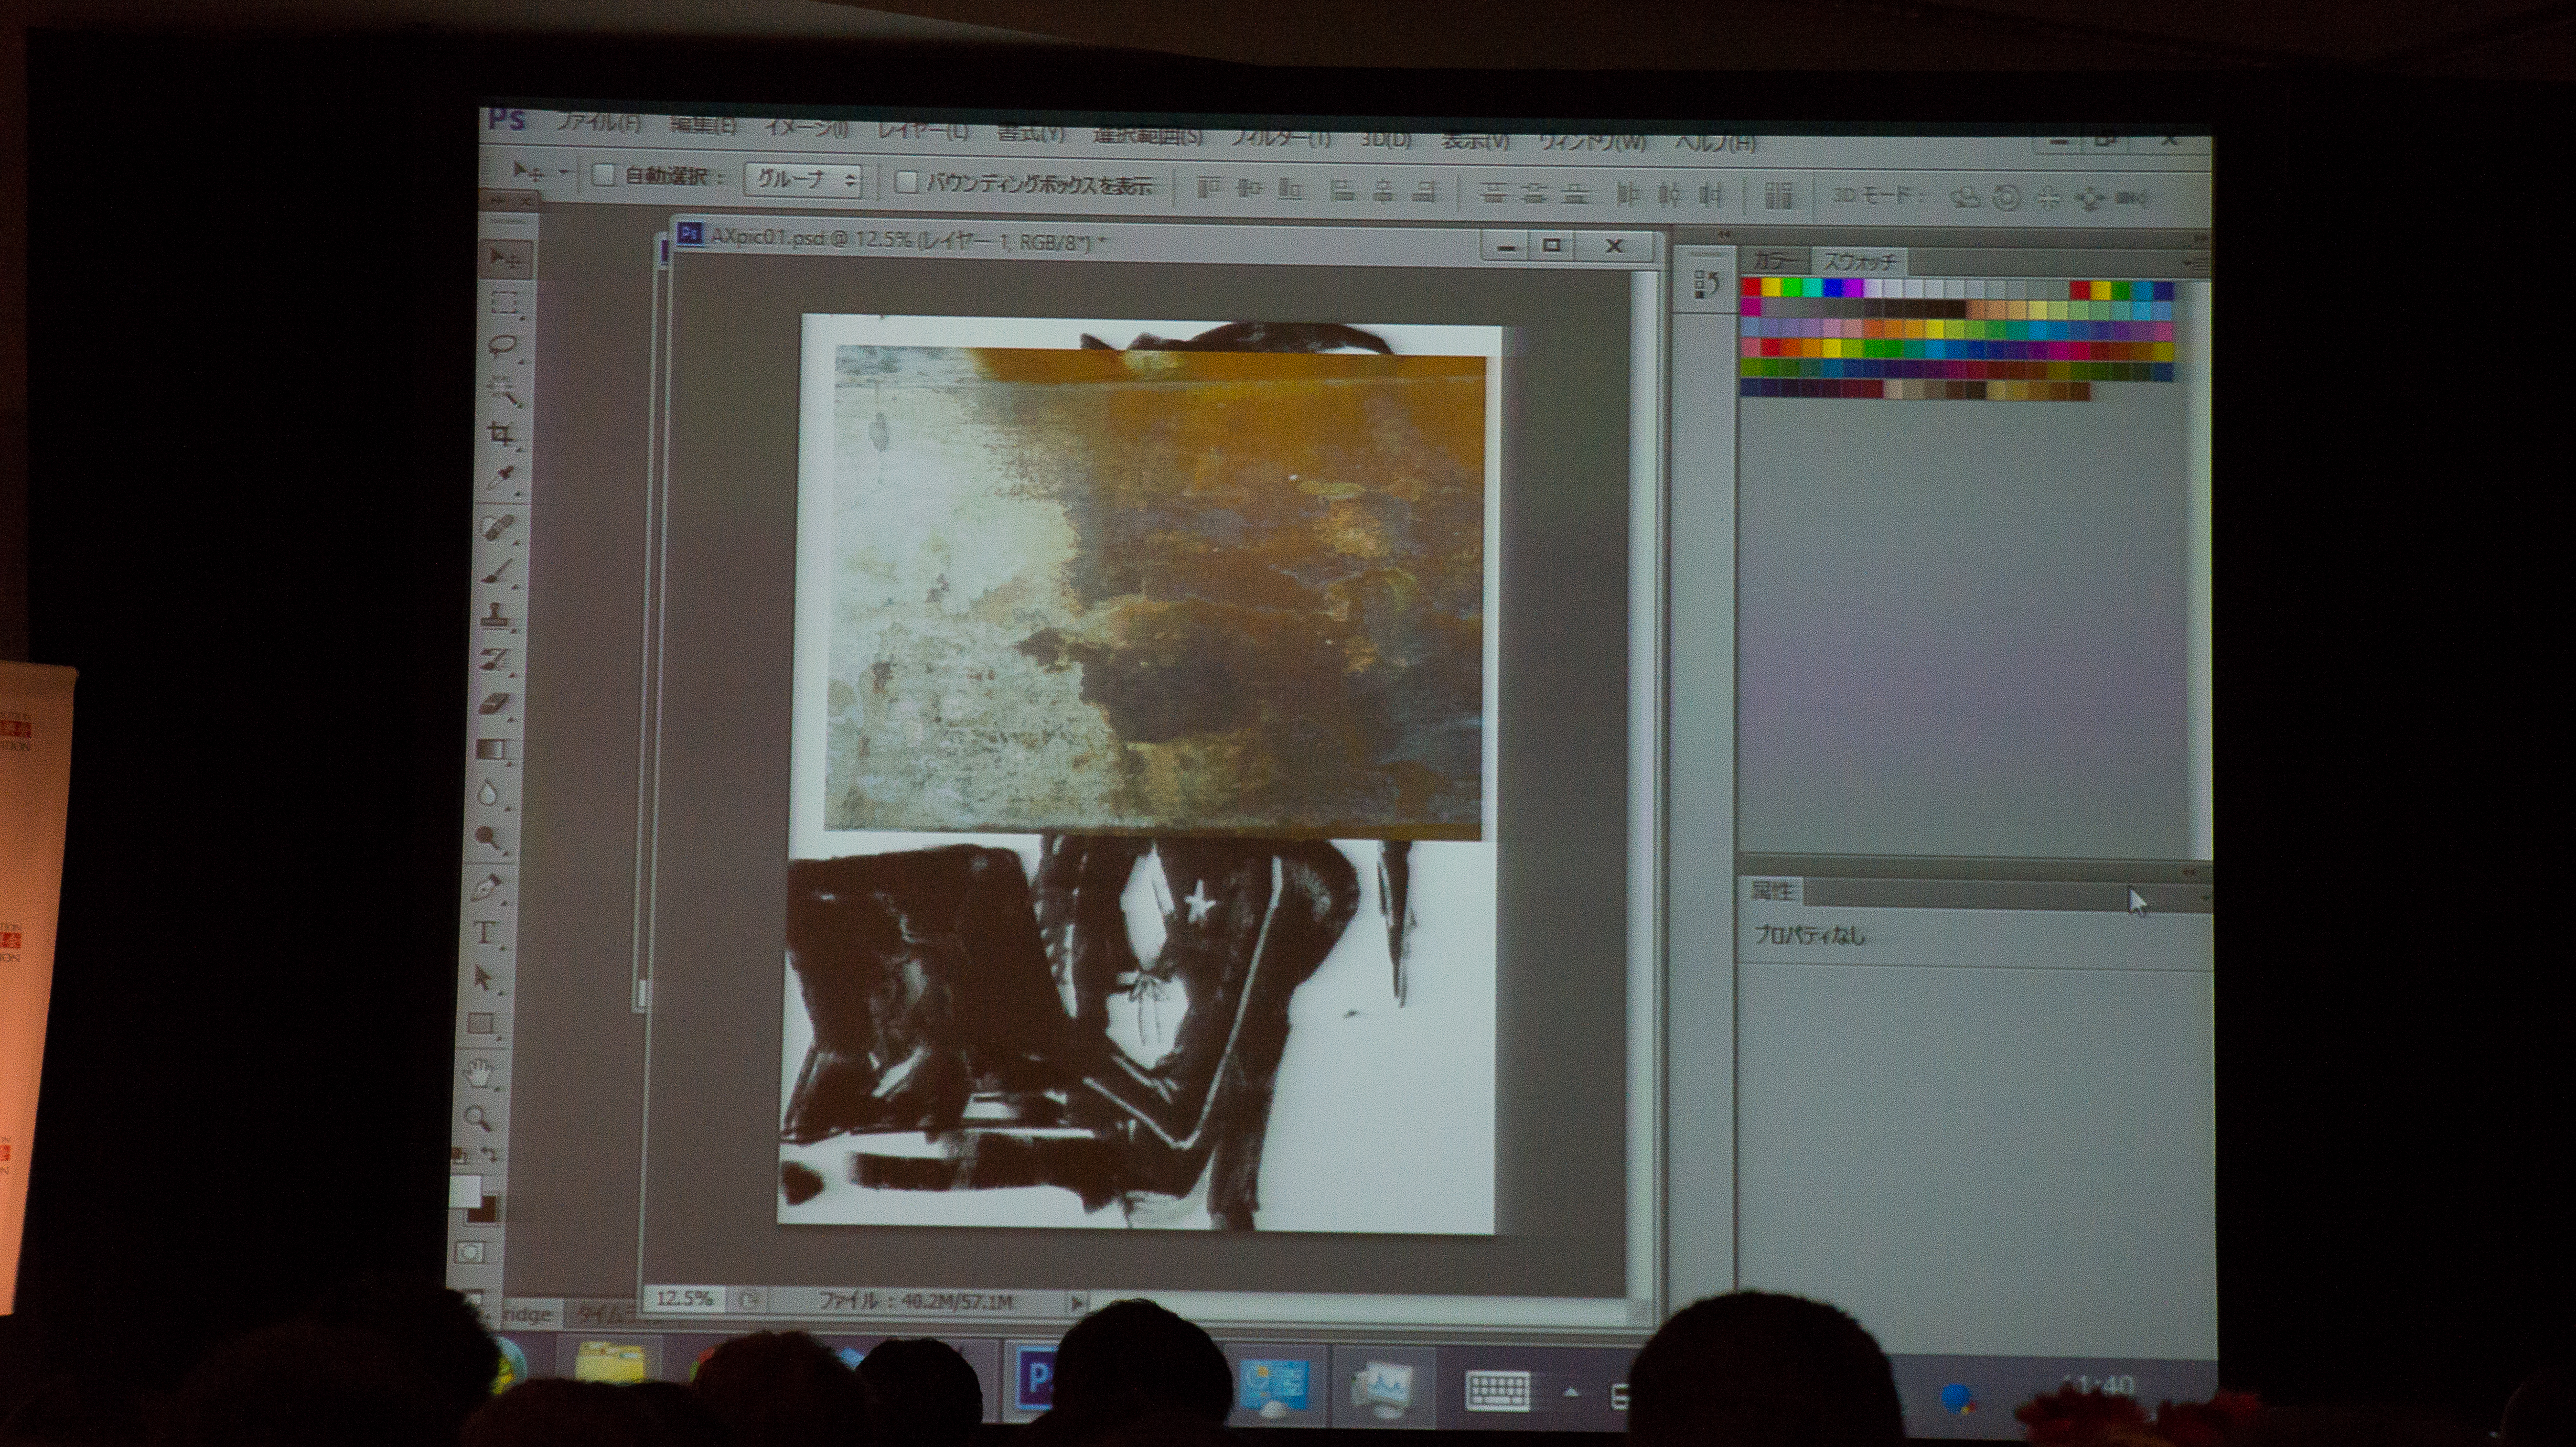Toggle Quick Mask mode
The width and height of the screenshot is (2576, 1447).
pos(469,1252)
